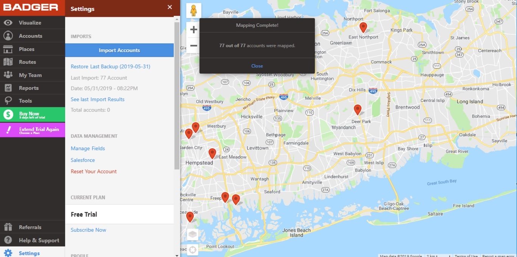Screen dimensions: 517x257
Task: Click the Visualize eye icon in sidebar
Action: point(8,23)
